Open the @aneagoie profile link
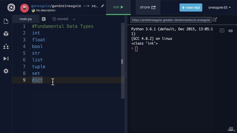The height and width of the screenshot is (133, 237). point(40,6)
